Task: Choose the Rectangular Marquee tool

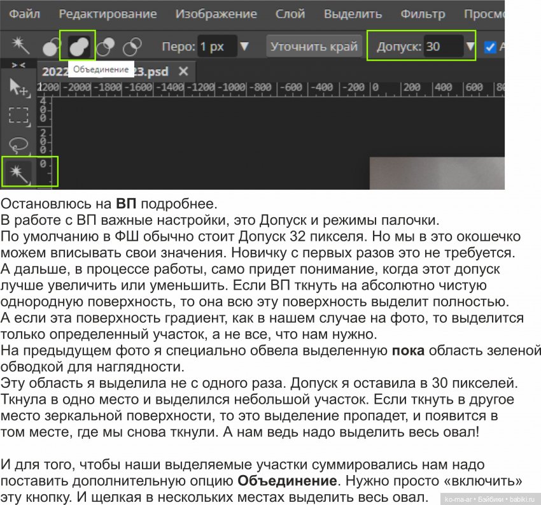Action: pyautogui.click(x=19, y=115)
